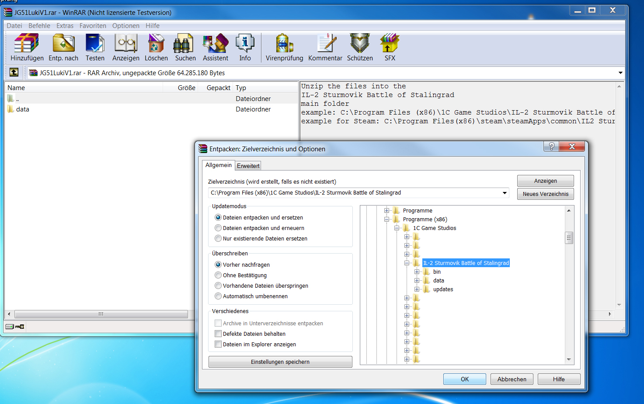Select 'Vorher nachfragen' radio button
The width and height of the screenshot is (644, 404).
click(218, 265)
